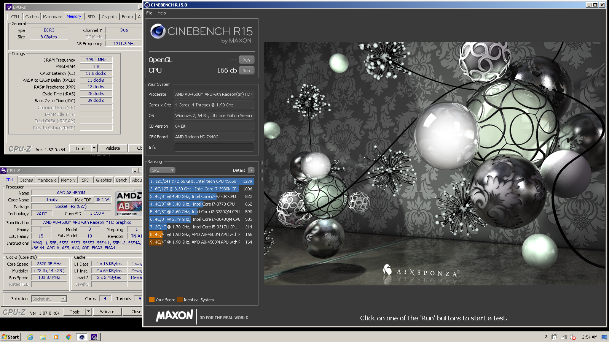Open Caches tab in lower CPU-Z window
Image resolution: width=609 pixels, height=342 pixels.
pyautogui.click(x=26, y=180)
